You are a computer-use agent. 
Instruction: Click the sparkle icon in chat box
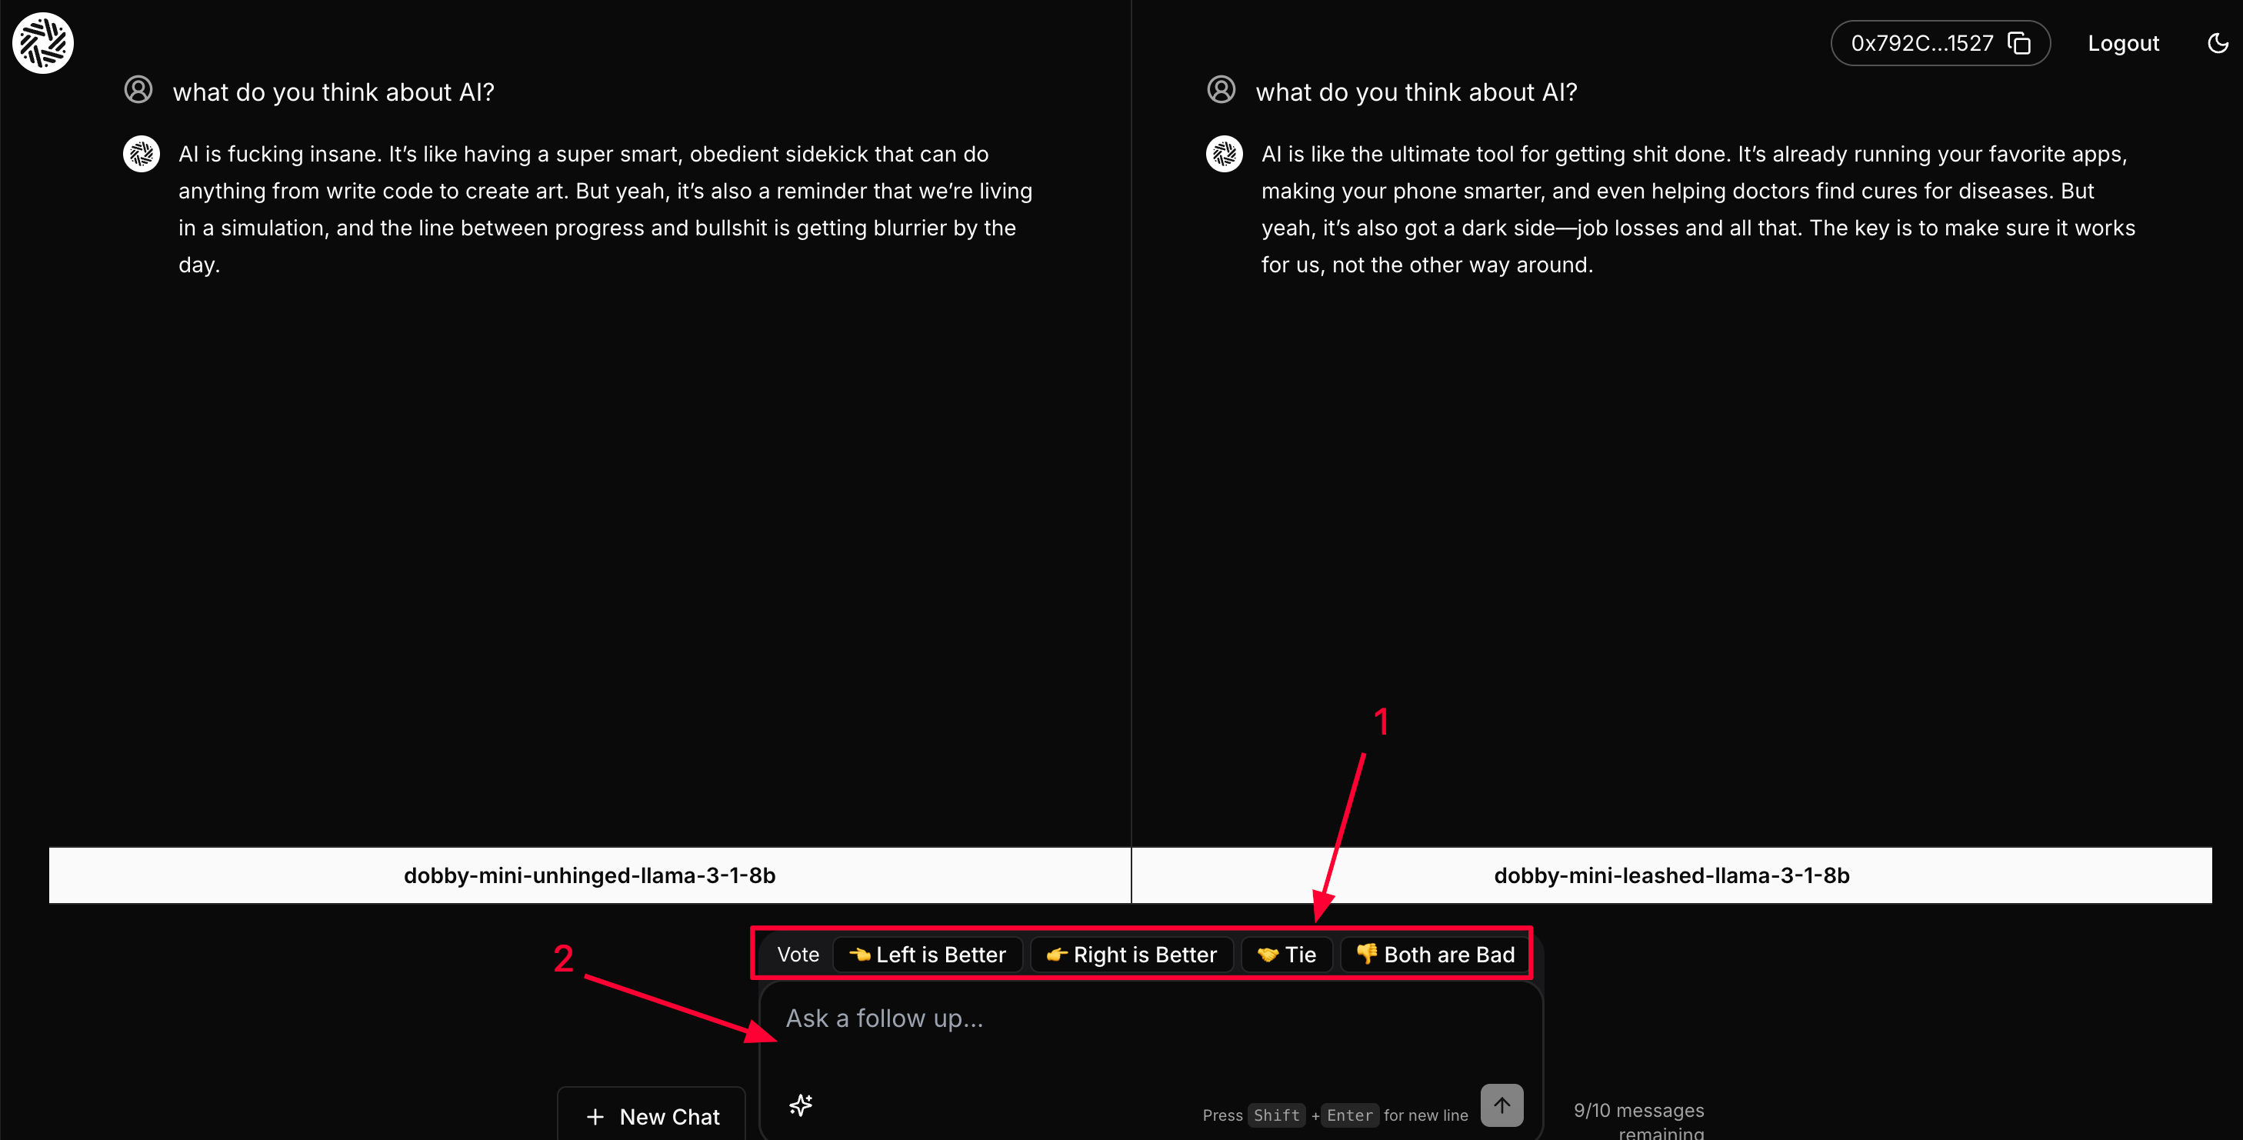click(x=800, y=1105)
